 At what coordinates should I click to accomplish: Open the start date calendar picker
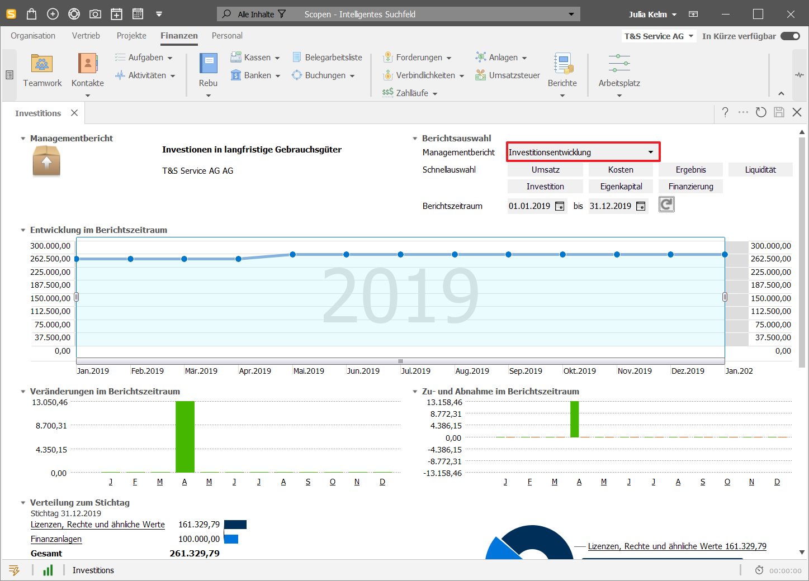pyautogui.click(x=560, y=206)
